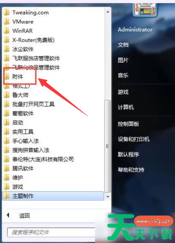Open the VMware folder icon
Screen dimensions: 175x243
tap(7, 22)
